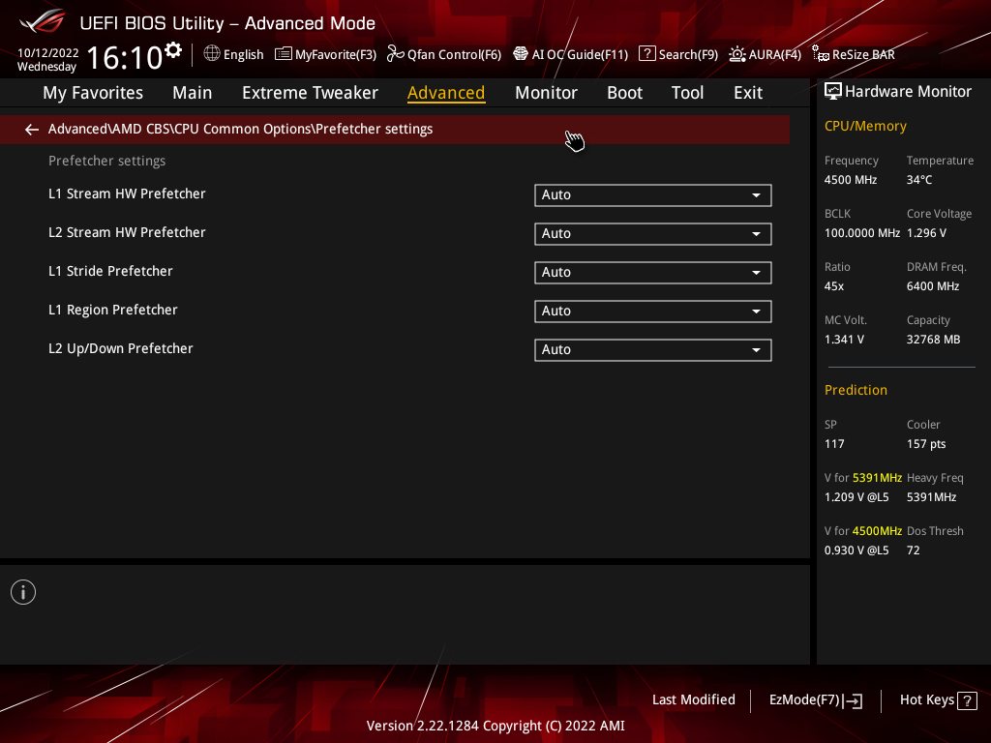The width and height of the screenshot is (991, 743).
Task: Select L1 Region Prefetcher label
Action: 113,310
